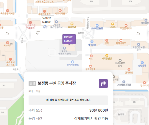Tap the 무지개돌솥밥 restaurant icon
149x125 pixels.
pyautogui.click(x=44, y=11)
